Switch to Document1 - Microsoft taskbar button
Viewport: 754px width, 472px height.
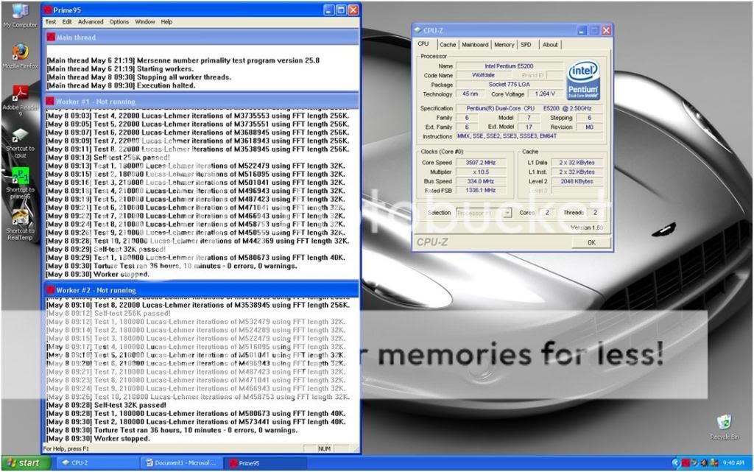pos(181,463)
